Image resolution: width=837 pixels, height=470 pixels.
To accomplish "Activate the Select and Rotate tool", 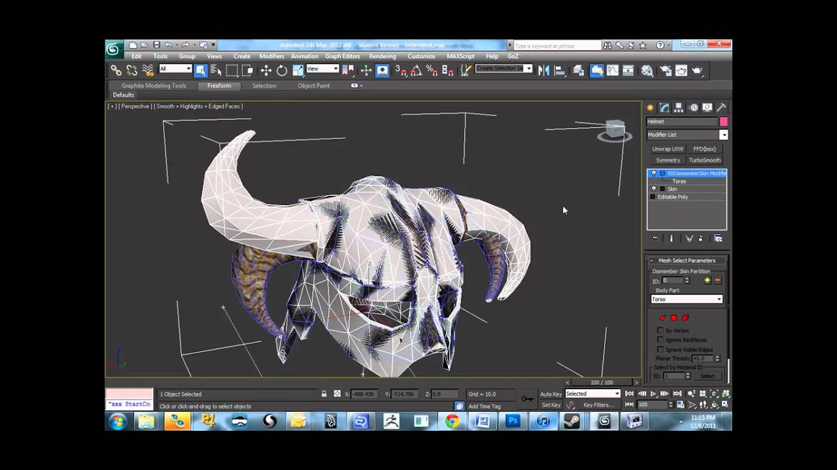I will (x=282, y=70).
